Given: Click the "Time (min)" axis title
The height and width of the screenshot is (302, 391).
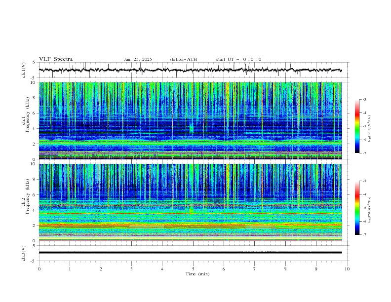Looking at the screenshot, I should click(x=197, y=274).
